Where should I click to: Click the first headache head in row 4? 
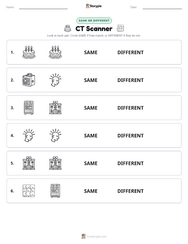point(29,135)
